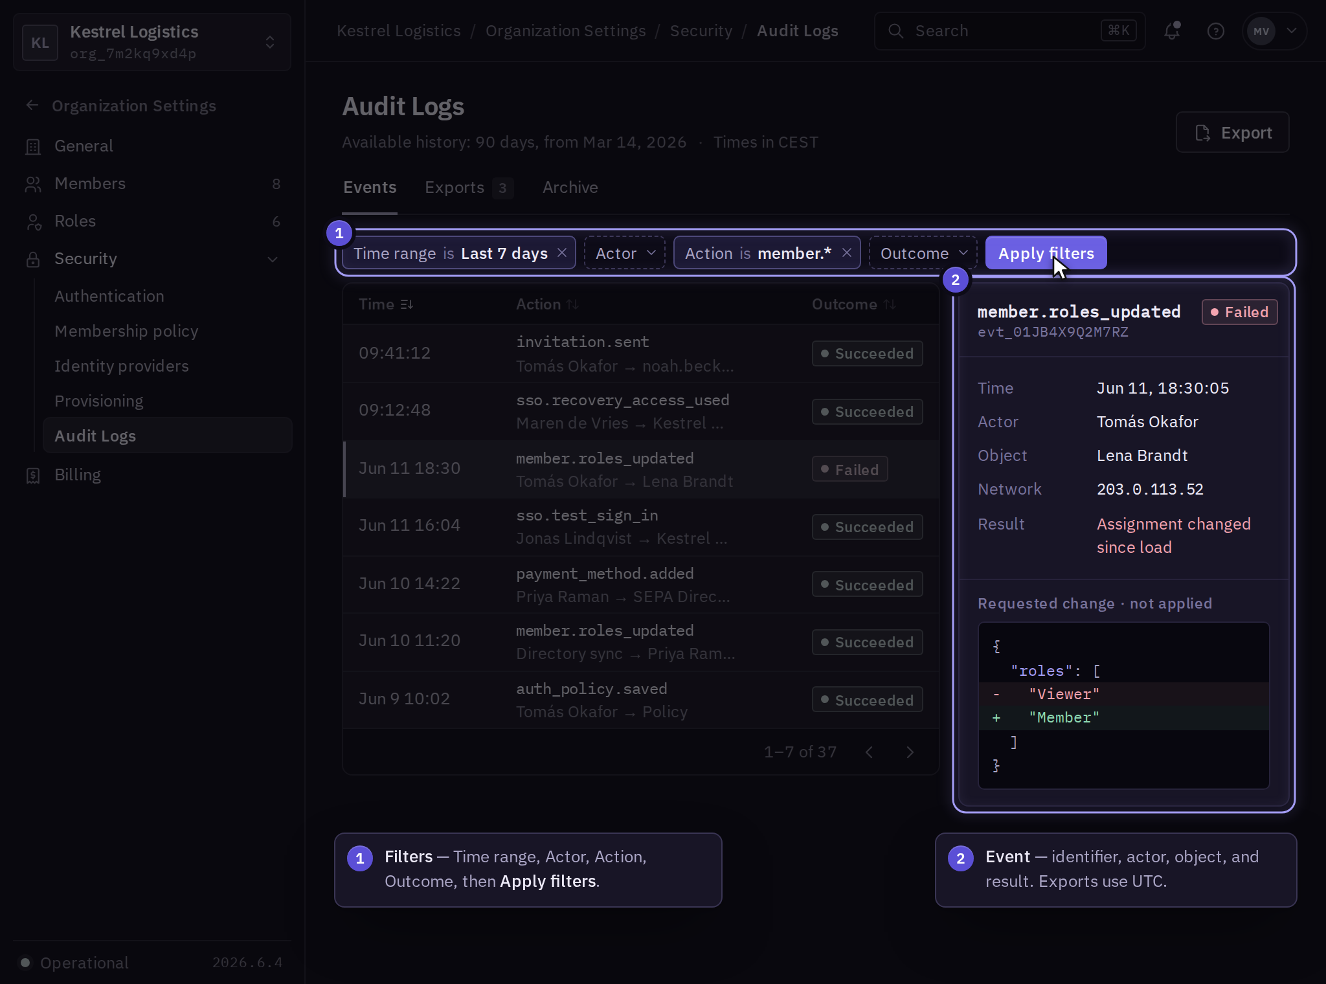Switch to the Exports tab
The image size is (1326, 984).
coord(469,188)
